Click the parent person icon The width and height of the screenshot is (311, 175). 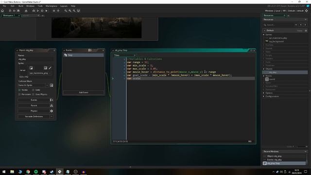tap(52, 105)
